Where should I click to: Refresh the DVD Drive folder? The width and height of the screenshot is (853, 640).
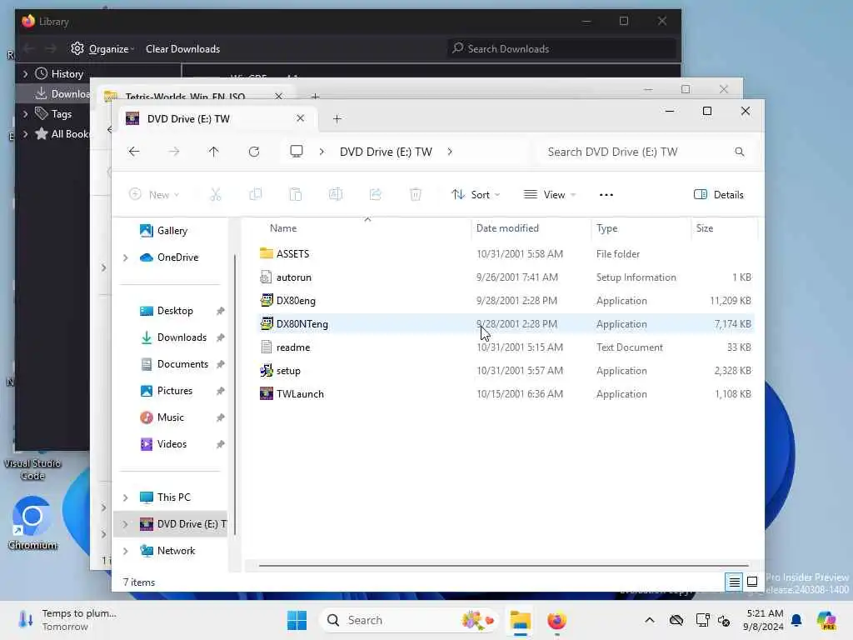tap(254, 152)
